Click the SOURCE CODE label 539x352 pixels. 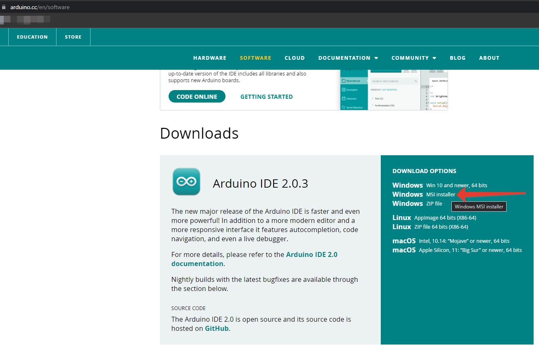189,308
